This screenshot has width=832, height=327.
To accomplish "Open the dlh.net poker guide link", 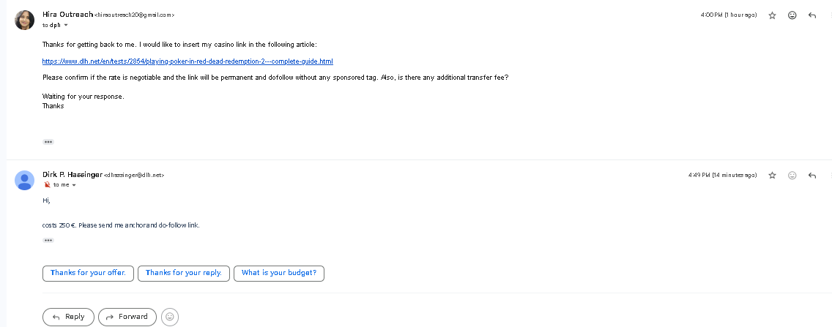I will [x=187, y=61].
